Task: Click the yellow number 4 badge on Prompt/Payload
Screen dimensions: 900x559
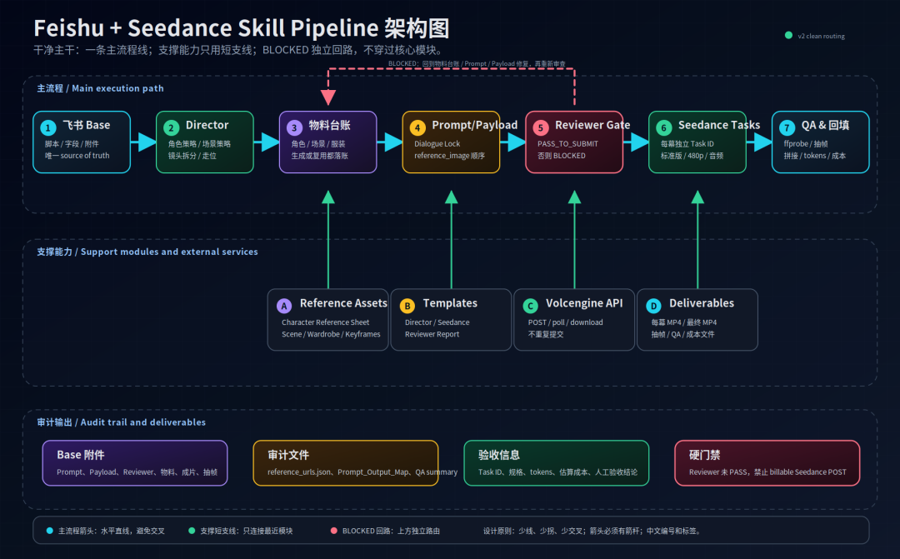Action: click(417, 127)
